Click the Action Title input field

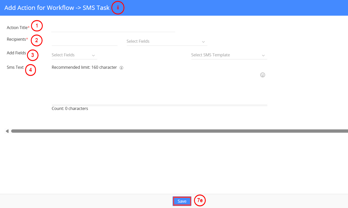(x=113, y=28)
